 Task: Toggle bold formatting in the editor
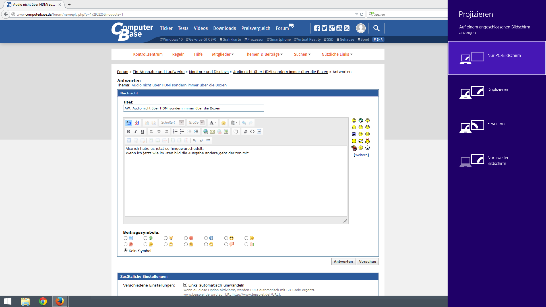click(129, 132)
